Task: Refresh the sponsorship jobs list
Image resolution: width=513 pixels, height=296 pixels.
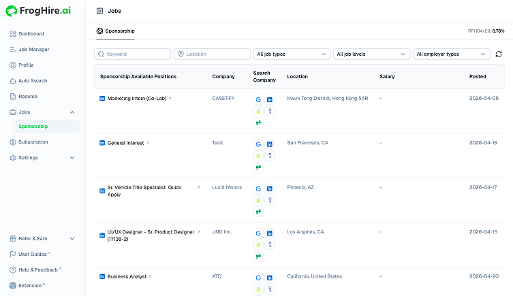Action: [499, 54]
